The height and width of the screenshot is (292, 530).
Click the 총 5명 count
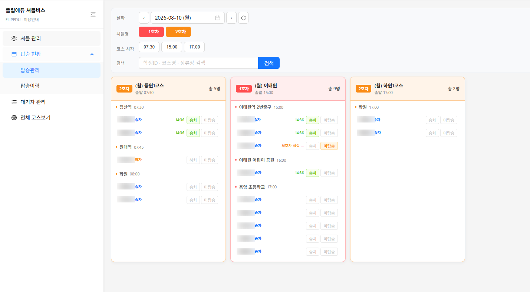pyautogui.click(x=214, y=89)
